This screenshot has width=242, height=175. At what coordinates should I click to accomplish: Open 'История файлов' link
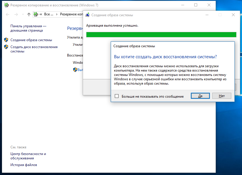tap(24, 165)
